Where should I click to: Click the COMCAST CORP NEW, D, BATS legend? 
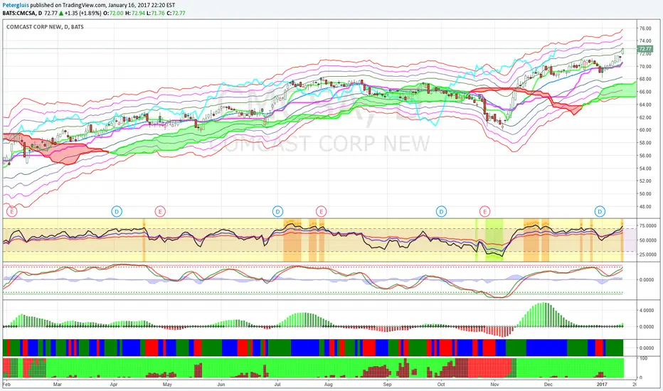(45, 26)
